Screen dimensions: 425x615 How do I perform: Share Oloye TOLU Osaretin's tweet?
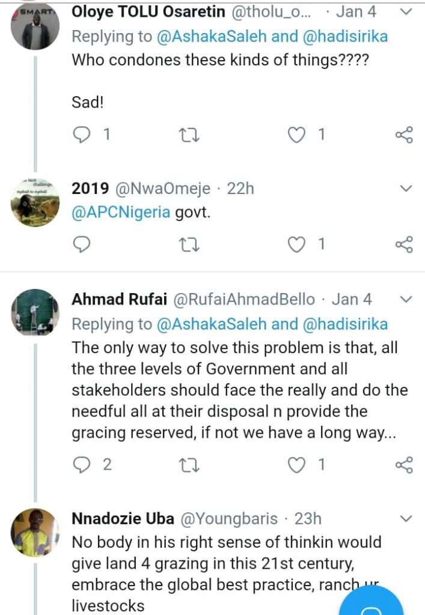click(404, 135)
